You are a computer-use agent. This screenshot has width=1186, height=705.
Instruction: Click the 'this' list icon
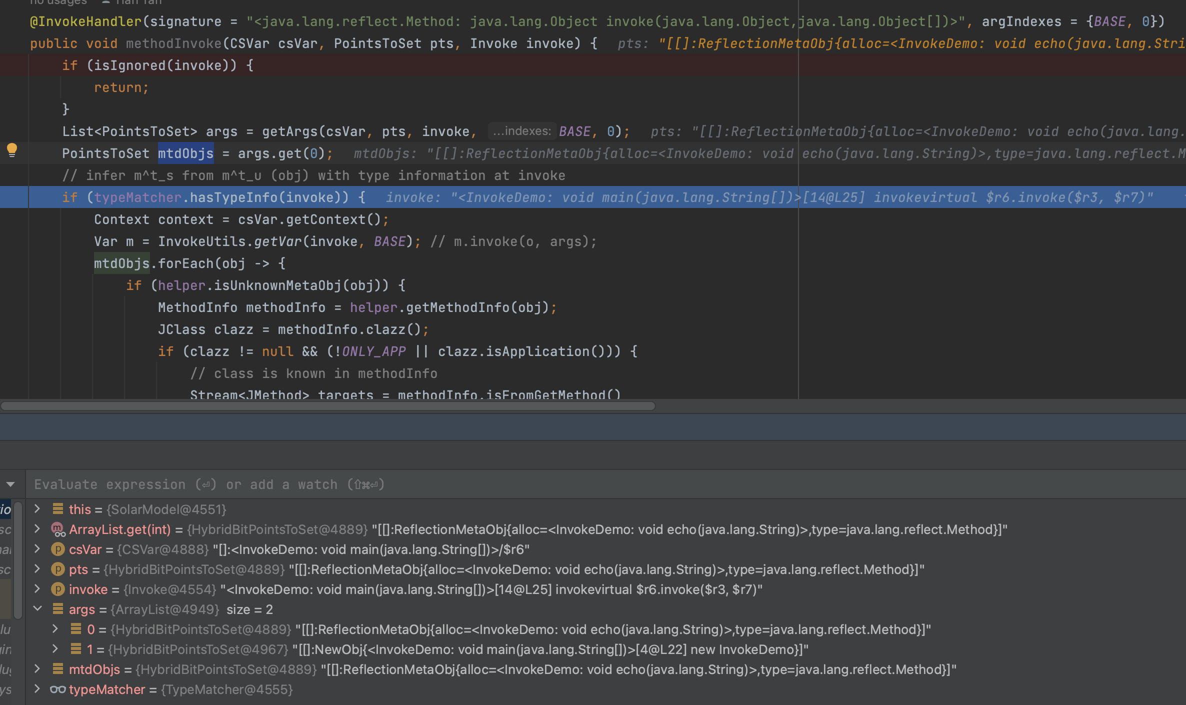click(x=58, y=509)
